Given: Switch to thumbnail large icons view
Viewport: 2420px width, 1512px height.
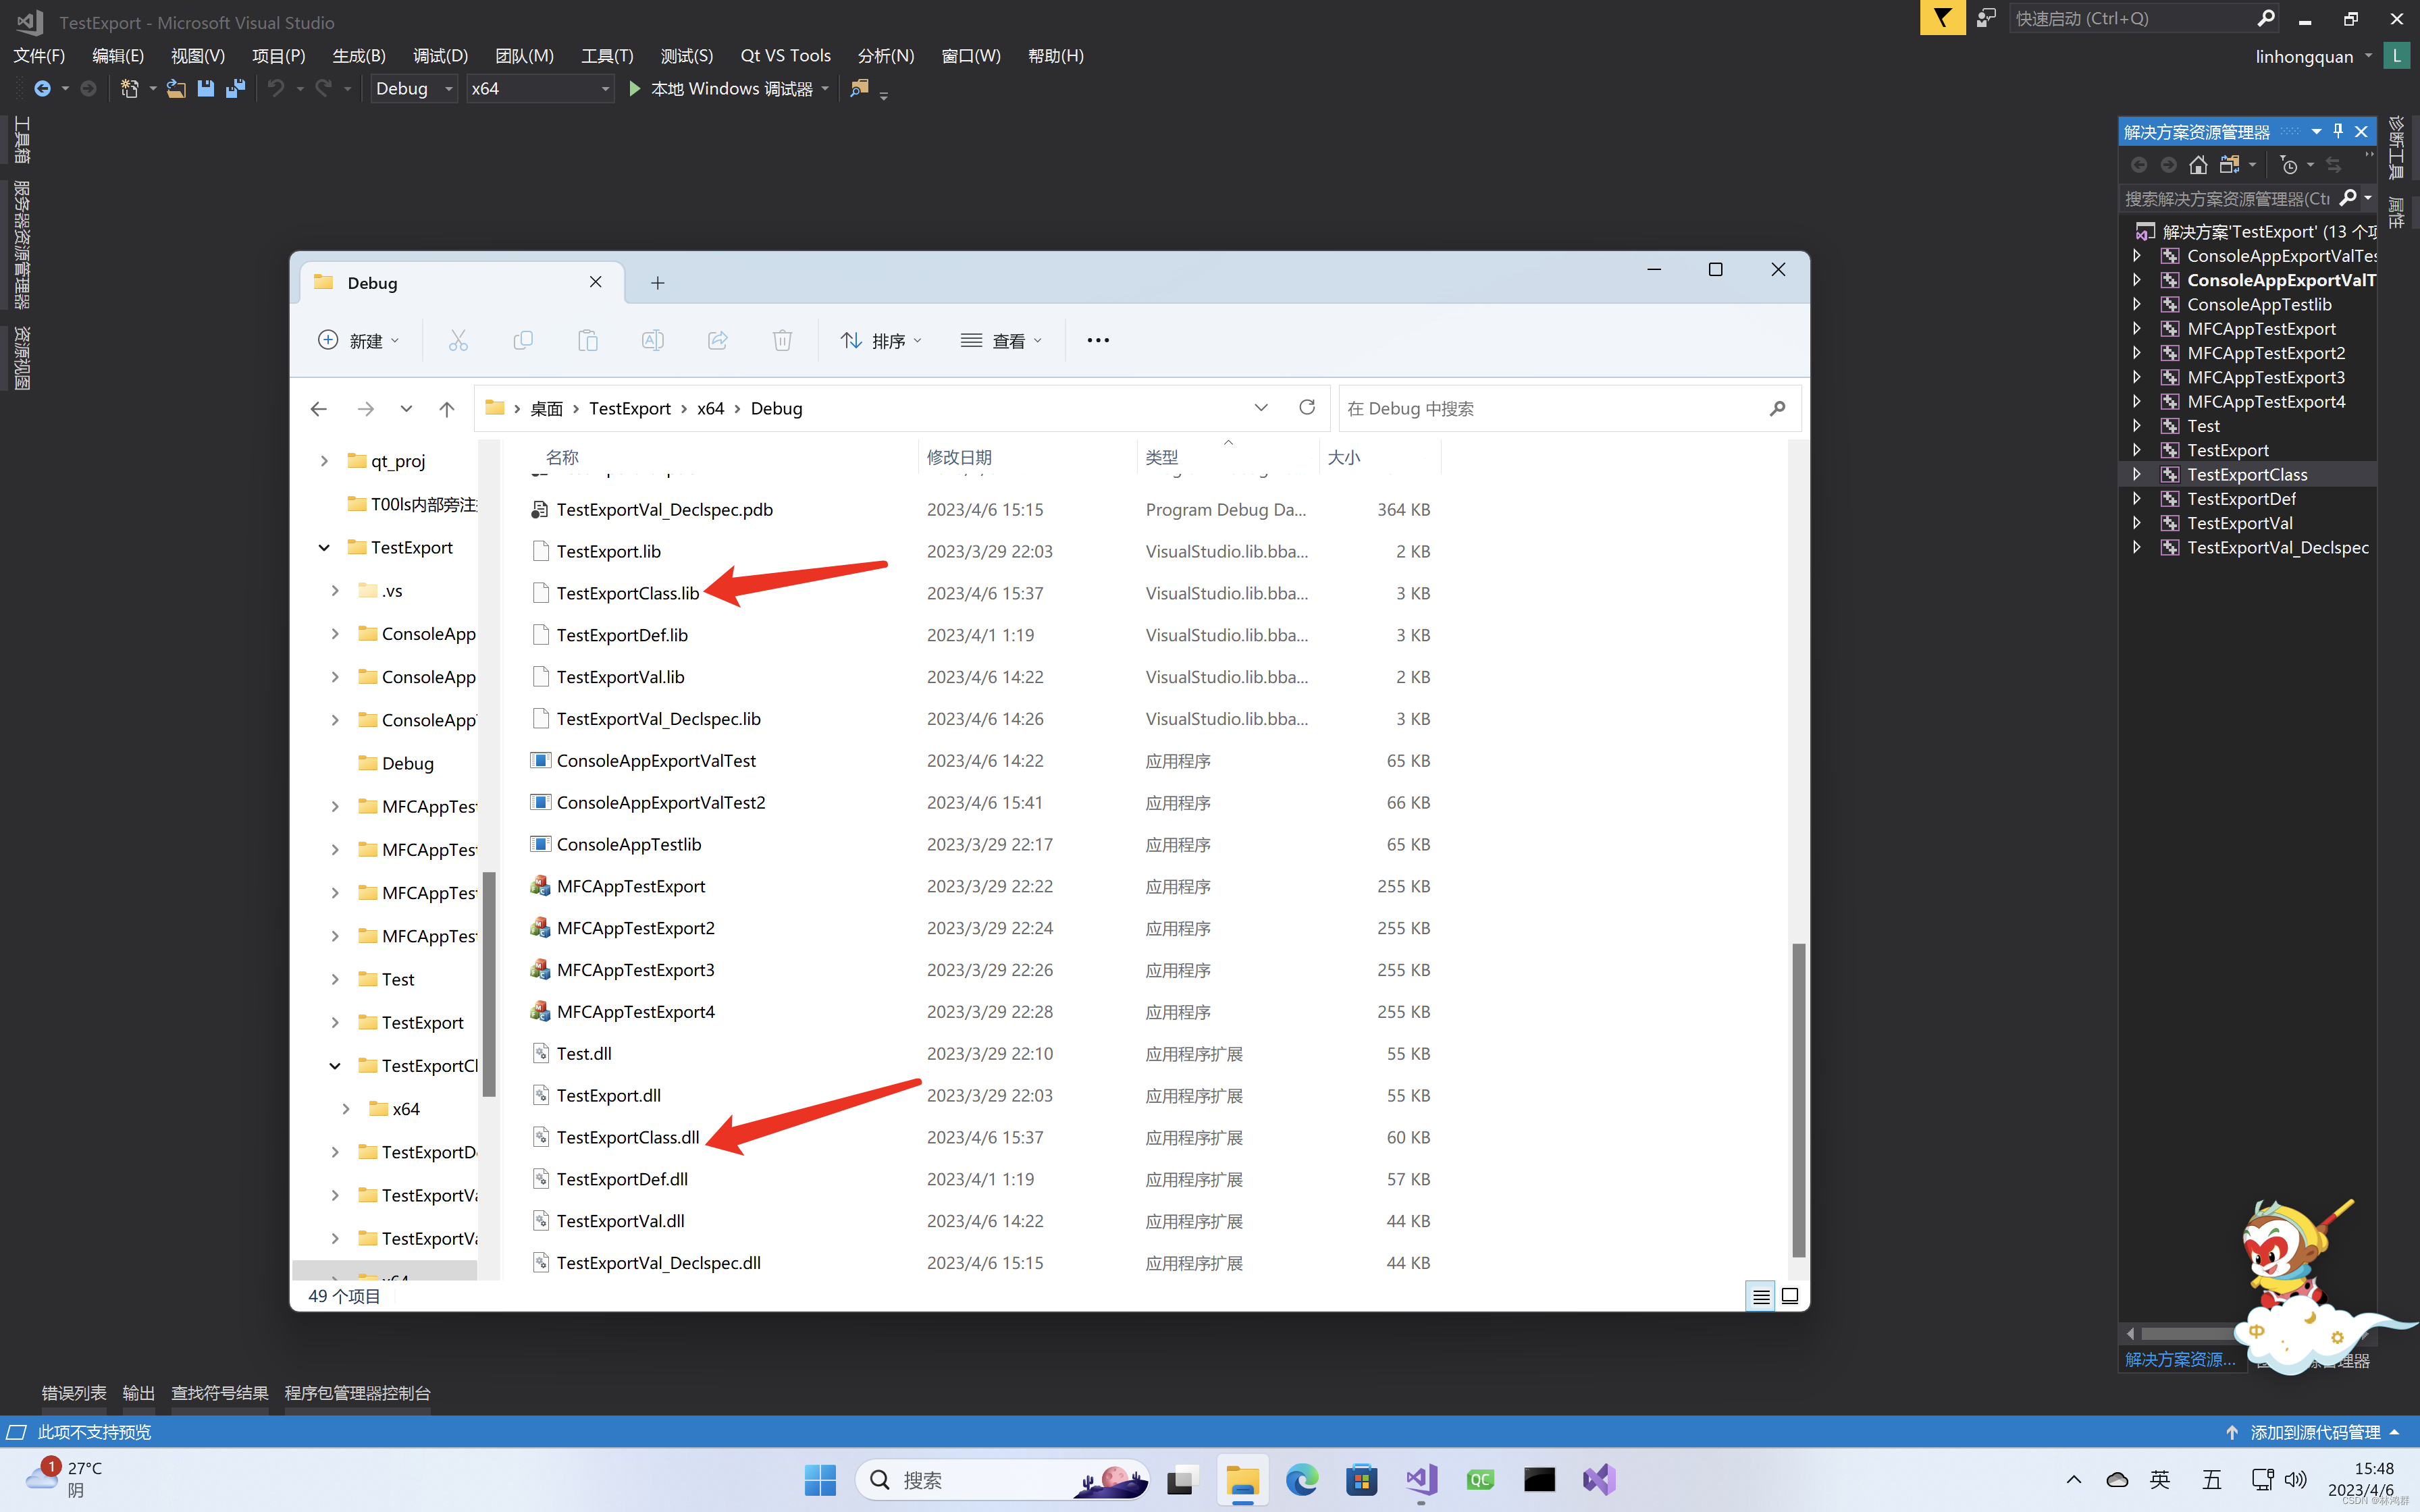Looking at the screenshot, I should point(1790,1296).
